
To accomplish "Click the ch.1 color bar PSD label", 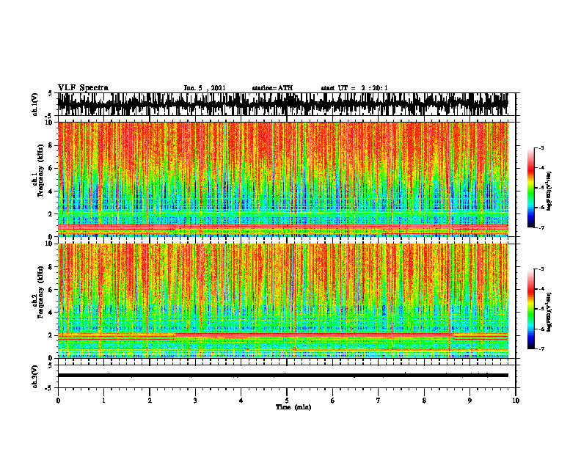I will click(549, 191).
